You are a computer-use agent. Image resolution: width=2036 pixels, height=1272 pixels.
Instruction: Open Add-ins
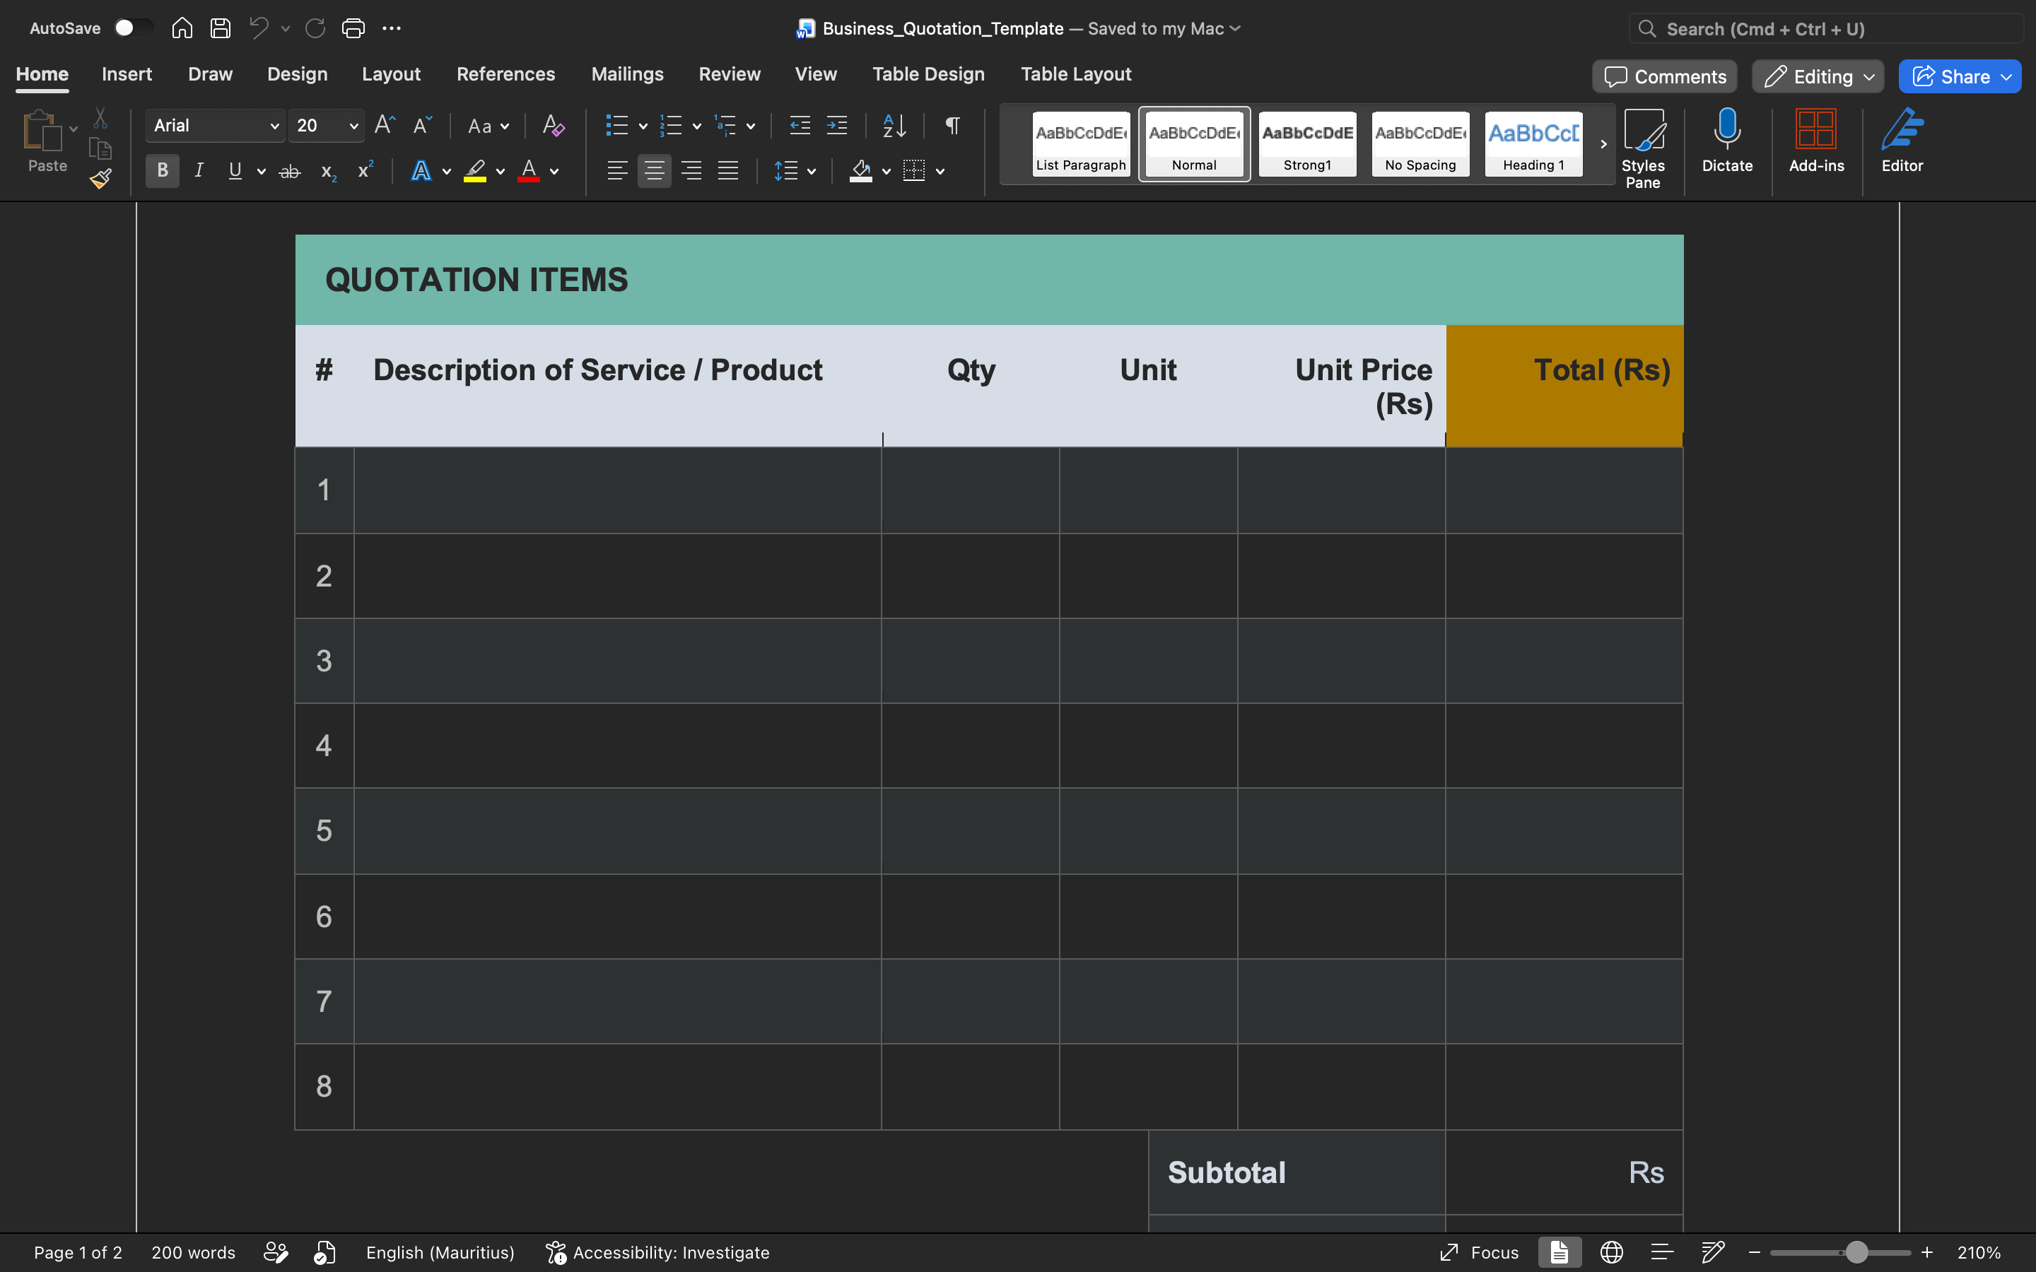(x=1816, y=141)
